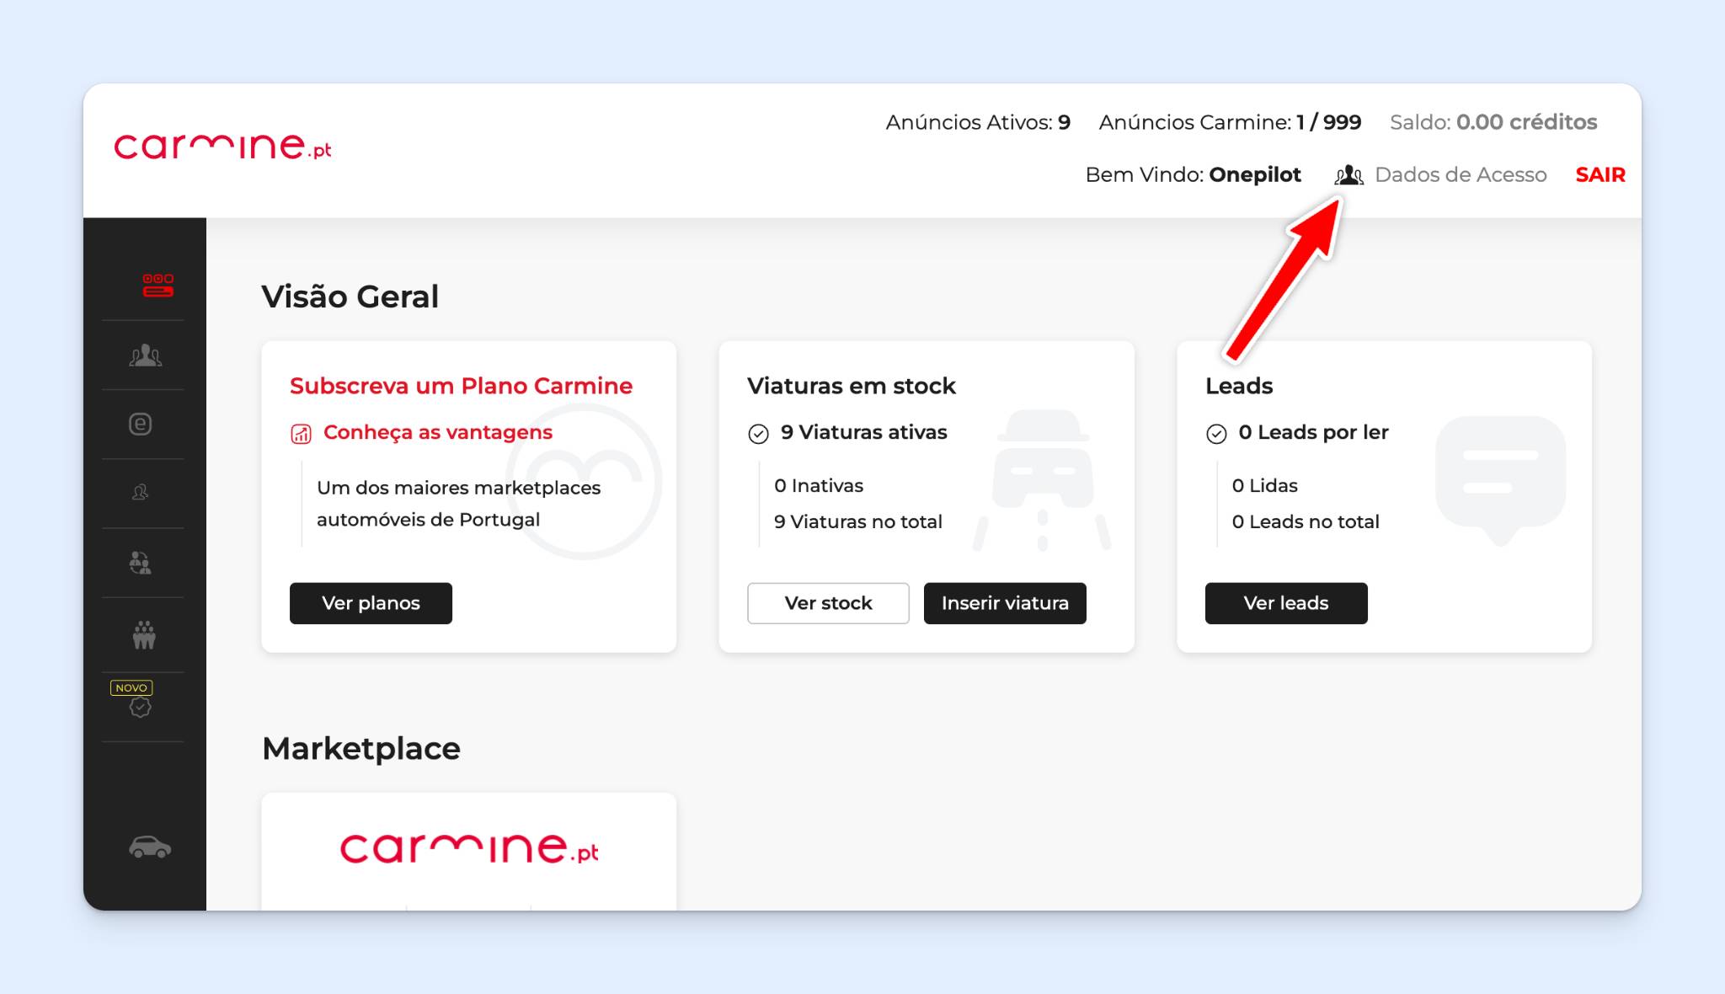
Task: Click the chart icon beside Conheça as vantagens
Action: (x=301, y=434)
